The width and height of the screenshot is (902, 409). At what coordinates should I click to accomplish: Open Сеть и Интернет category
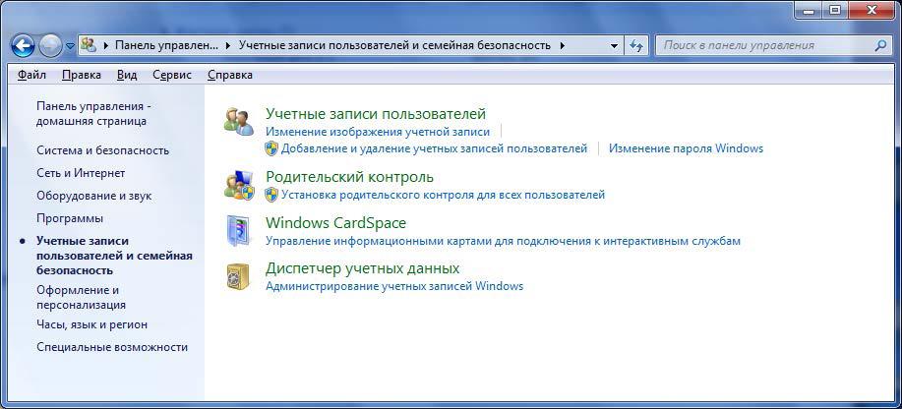pos(81,173)
